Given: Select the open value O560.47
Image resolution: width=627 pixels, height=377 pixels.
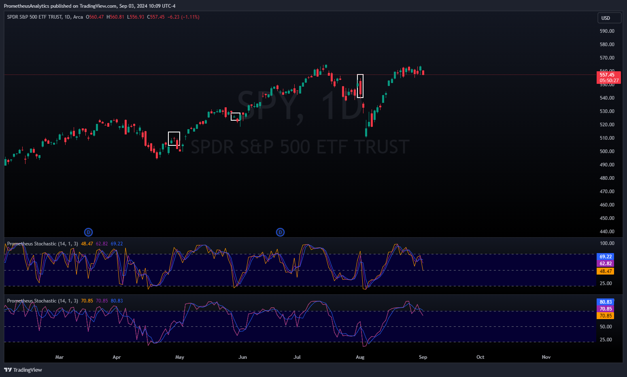Looking at the screenshot, I should 95,17.
